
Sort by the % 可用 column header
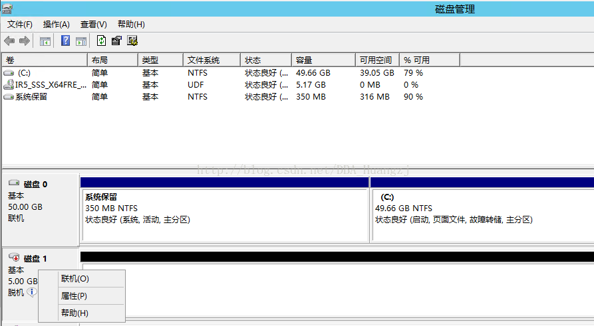pyautogui.click(x=430, y=60)
